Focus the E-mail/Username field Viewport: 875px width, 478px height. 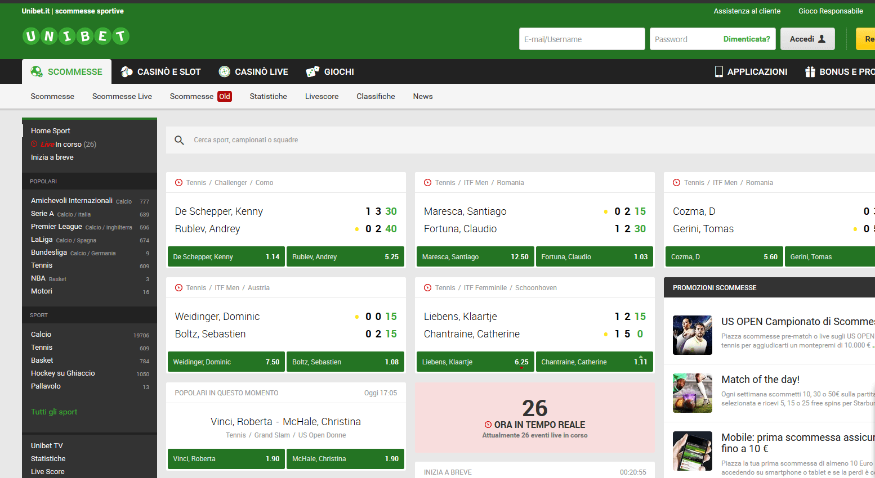click(582, 39)
